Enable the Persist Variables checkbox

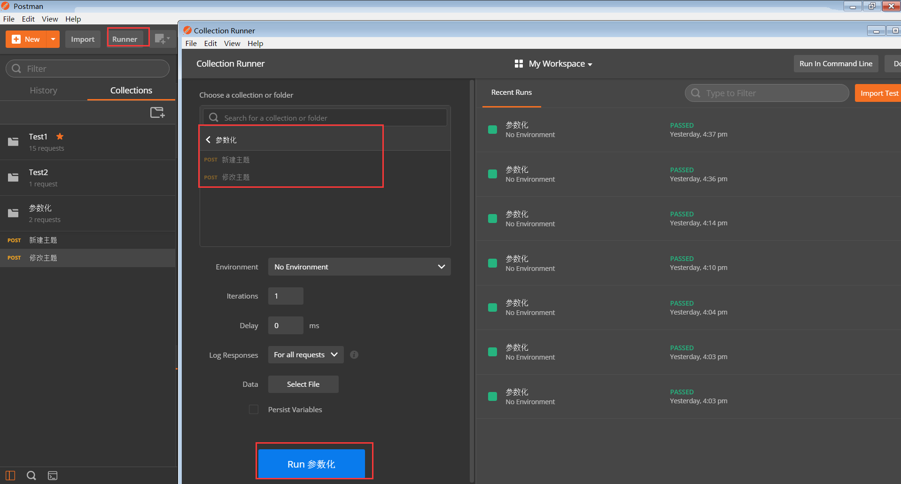tap(254, 409)
